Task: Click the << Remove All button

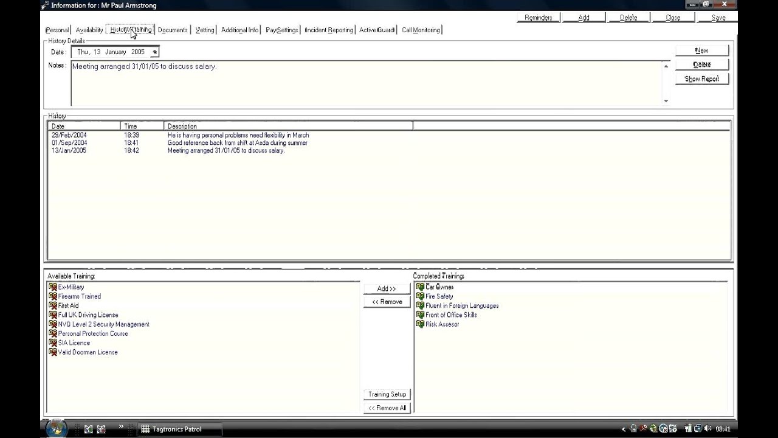Action: click(x=387, y=408)
